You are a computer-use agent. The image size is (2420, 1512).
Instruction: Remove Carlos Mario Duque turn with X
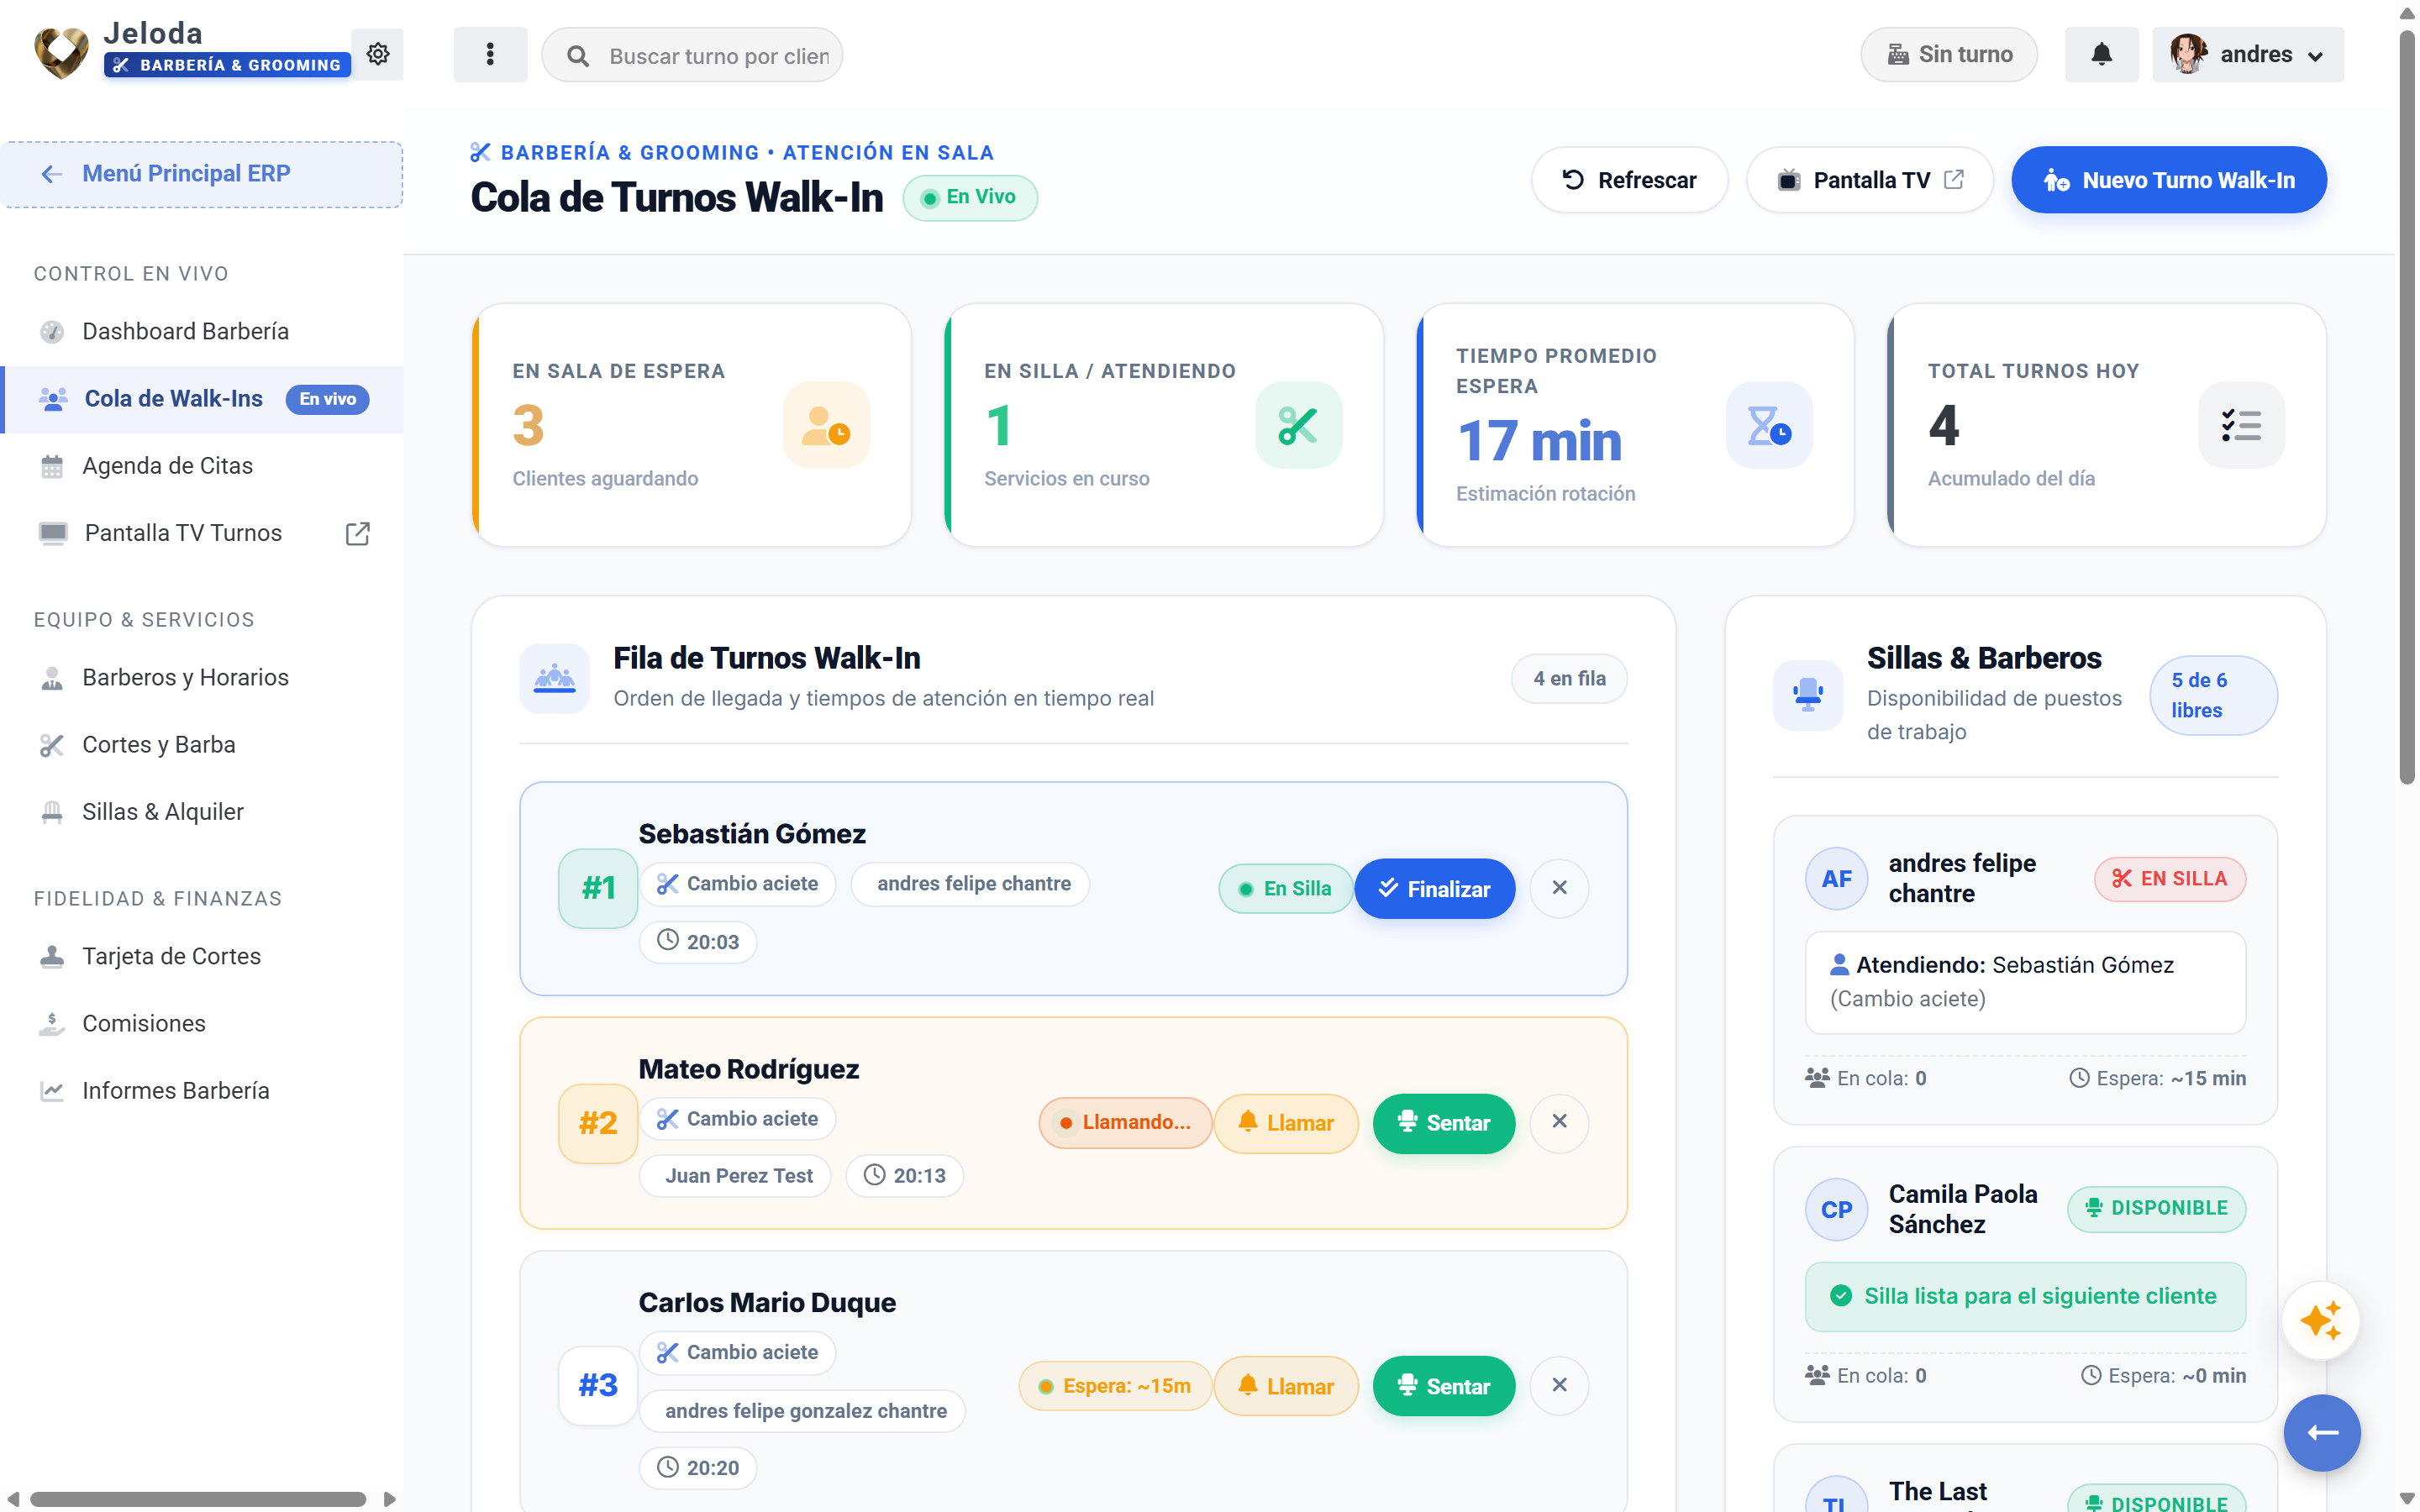pos(1559,1385)
